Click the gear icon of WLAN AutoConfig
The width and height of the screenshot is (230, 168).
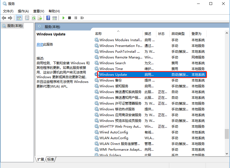[96, 138]
